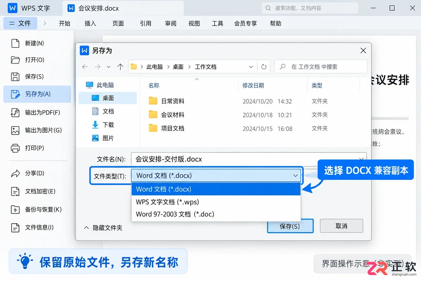The width and height of the screenshot is (421, 281).
Task: Click the Open folder icon in File menu
Action: 15,60
